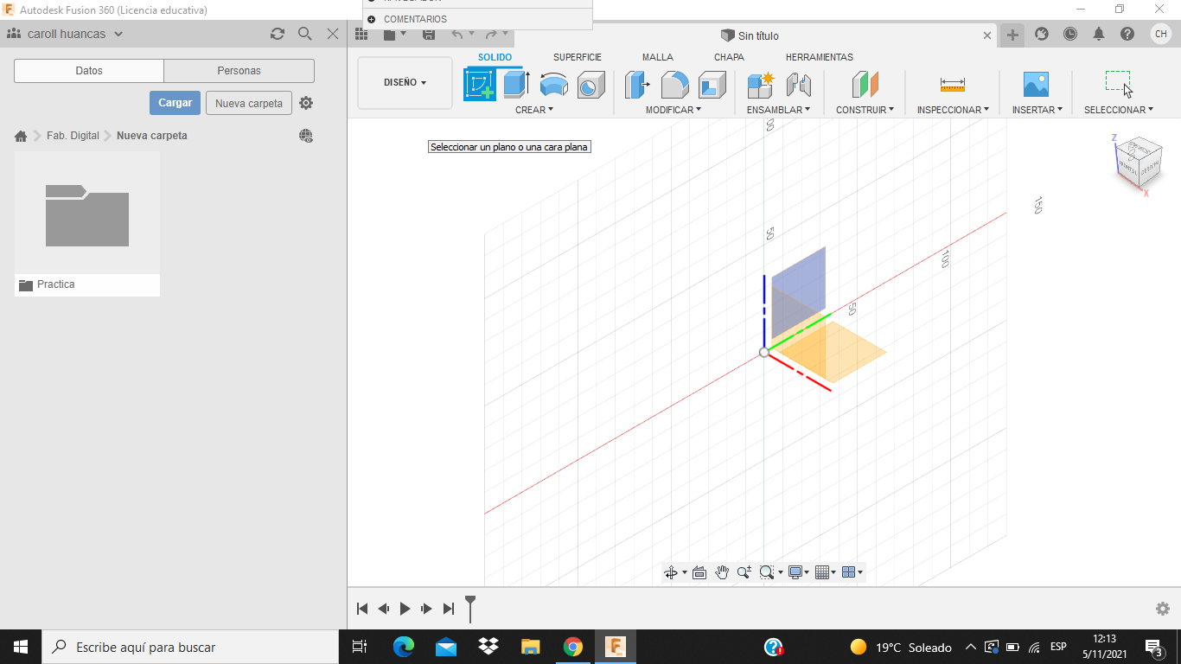
Task: Click the Select tool icon
Action: pyautogui.click(x=1119, y=84)
